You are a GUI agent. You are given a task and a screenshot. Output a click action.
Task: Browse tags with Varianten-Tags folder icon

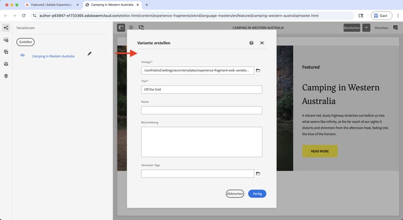pyautogui.click(x=258, y=174)
